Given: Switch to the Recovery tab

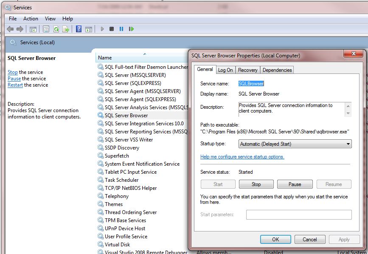Looking at the screenshot, I should point(247,70).
